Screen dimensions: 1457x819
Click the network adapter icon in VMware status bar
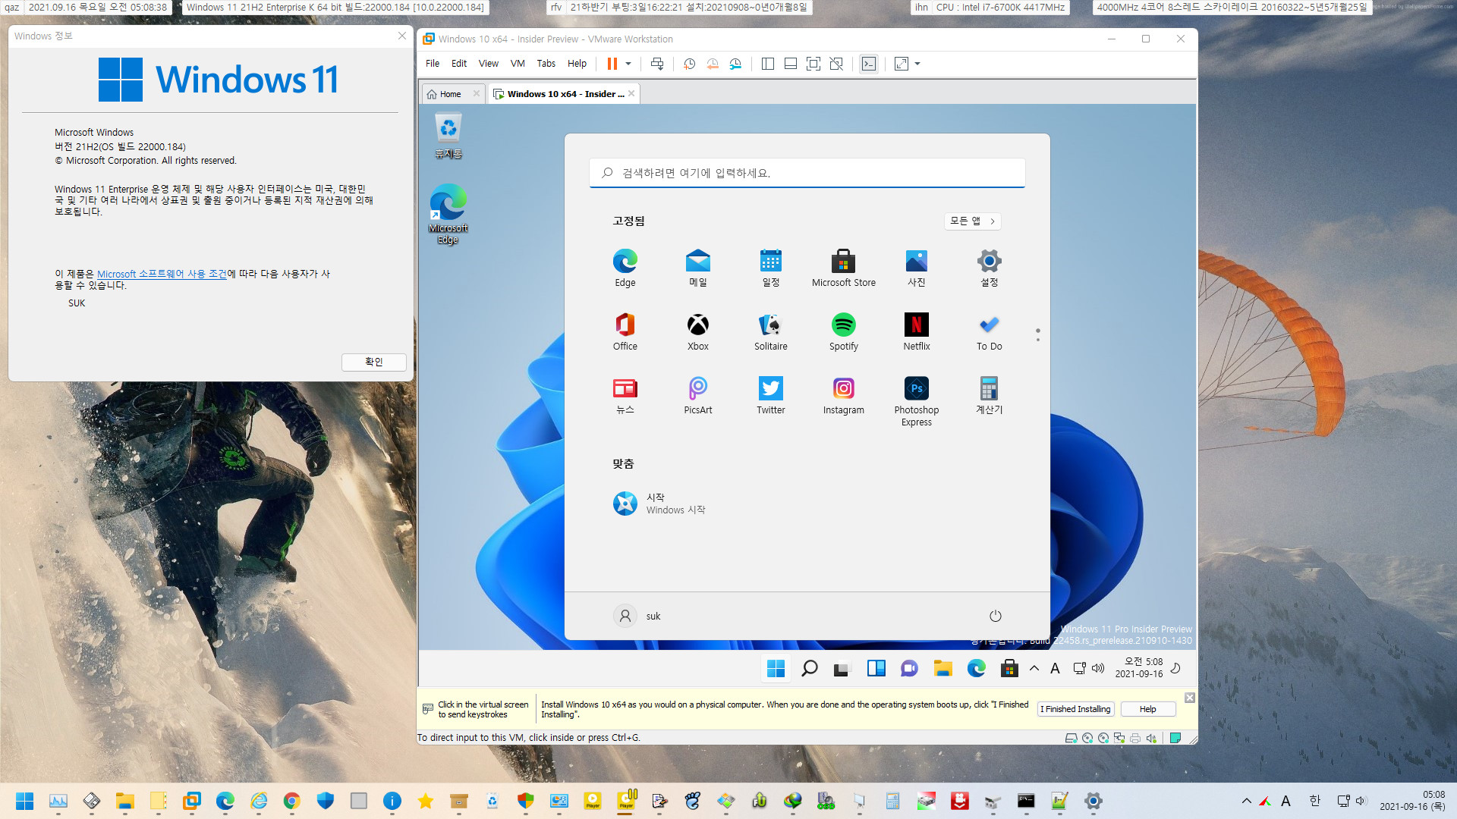pos(1119,738)
